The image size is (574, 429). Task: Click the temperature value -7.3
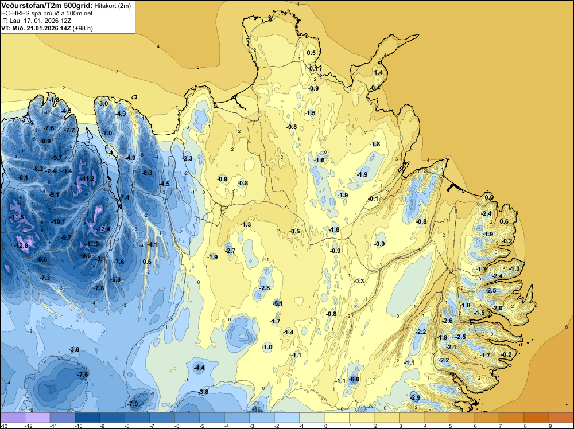(x=45, y=278)
